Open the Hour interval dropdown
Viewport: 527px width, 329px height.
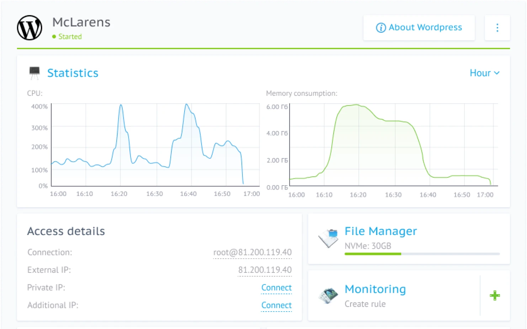pyautogui.click(x=480, y=73)
